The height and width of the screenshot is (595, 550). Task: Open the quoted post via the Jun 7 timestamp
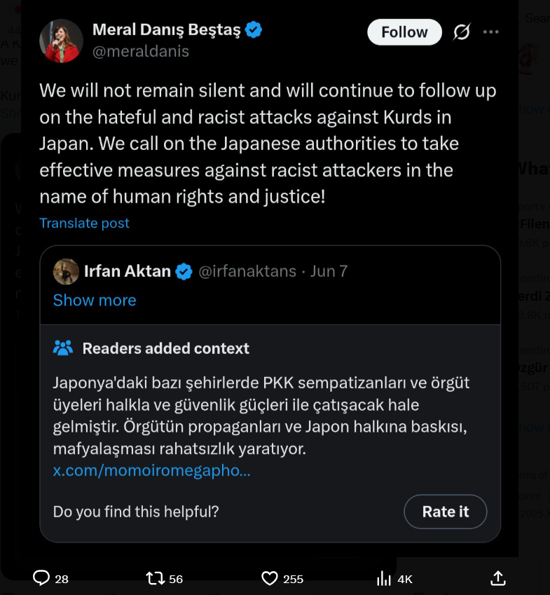click(329, 271)
